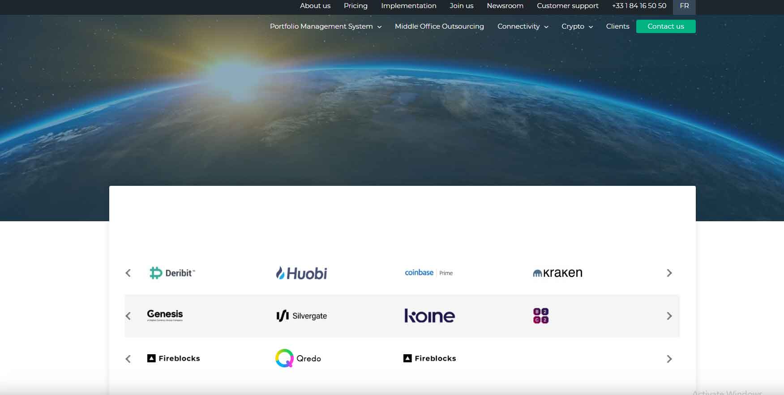Open the Pricing page
This screenshot has width=784, height=395.
356,6
